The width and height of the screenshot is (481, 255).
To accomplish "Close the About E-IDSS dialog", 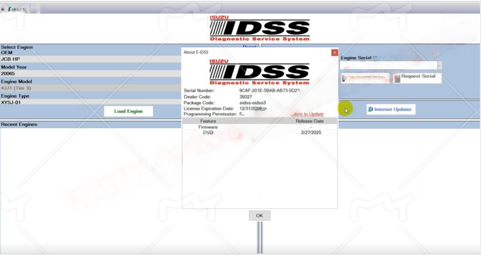I will 335,53.
